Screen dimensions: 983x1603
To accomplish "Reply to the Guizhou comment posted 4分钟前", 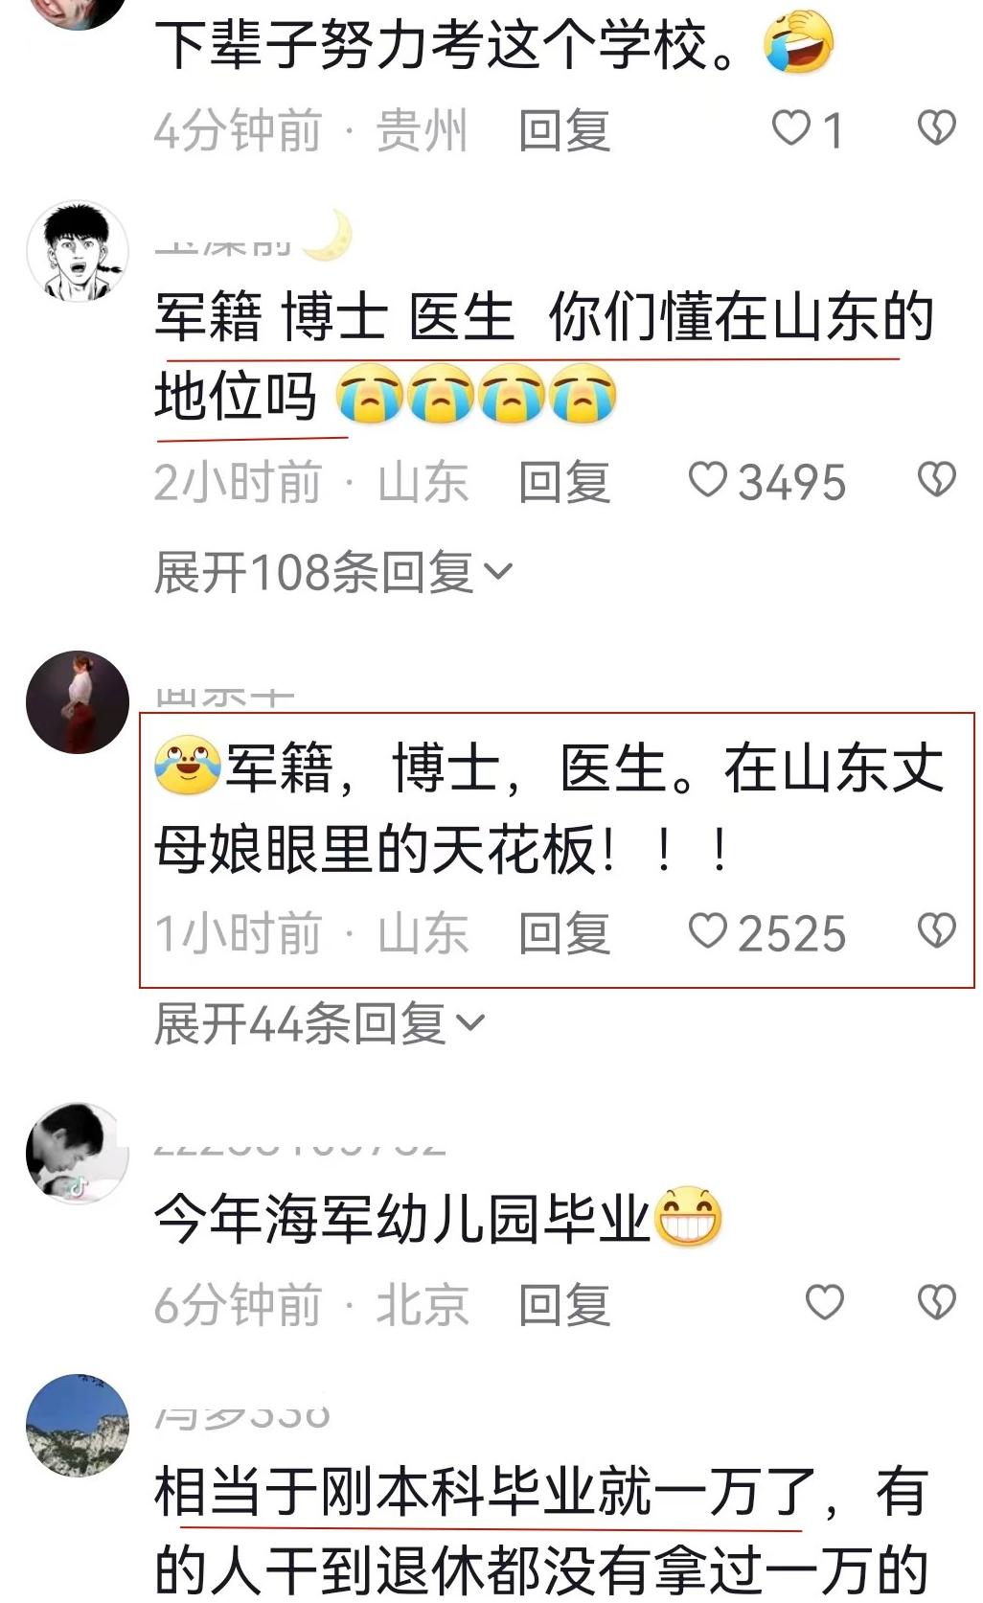I will (564, 129).
